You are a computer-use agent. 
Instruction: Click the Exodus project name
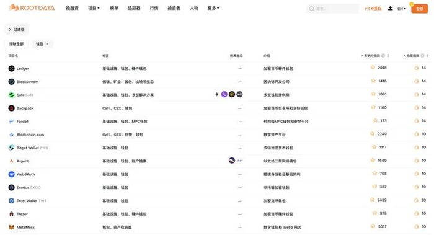(23, 188)
